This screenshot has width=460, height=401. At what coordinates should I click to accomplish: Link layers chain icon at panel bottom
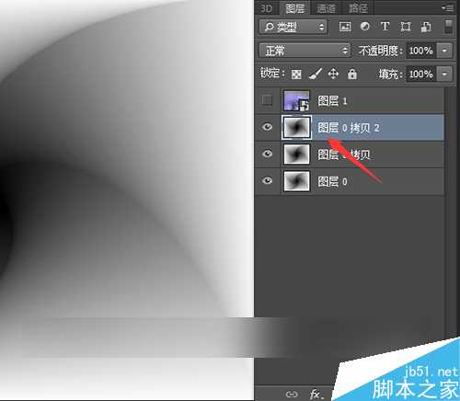coord(292,394)
